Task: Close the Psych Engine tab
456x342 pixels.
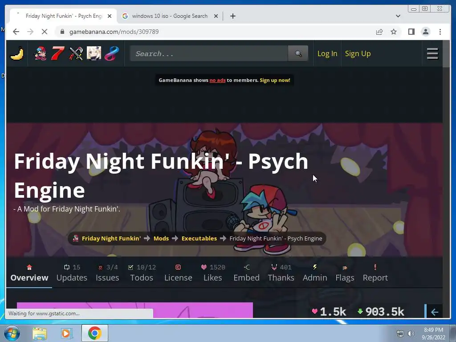Action: tap(110, 16)
